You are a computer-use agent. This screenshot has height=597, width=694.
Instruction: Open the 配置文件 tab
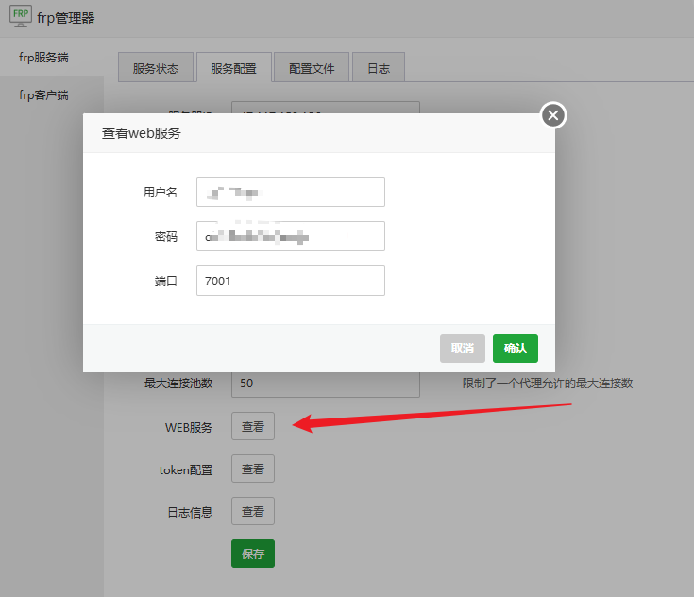pyautogui.click(x=312, y=68)
